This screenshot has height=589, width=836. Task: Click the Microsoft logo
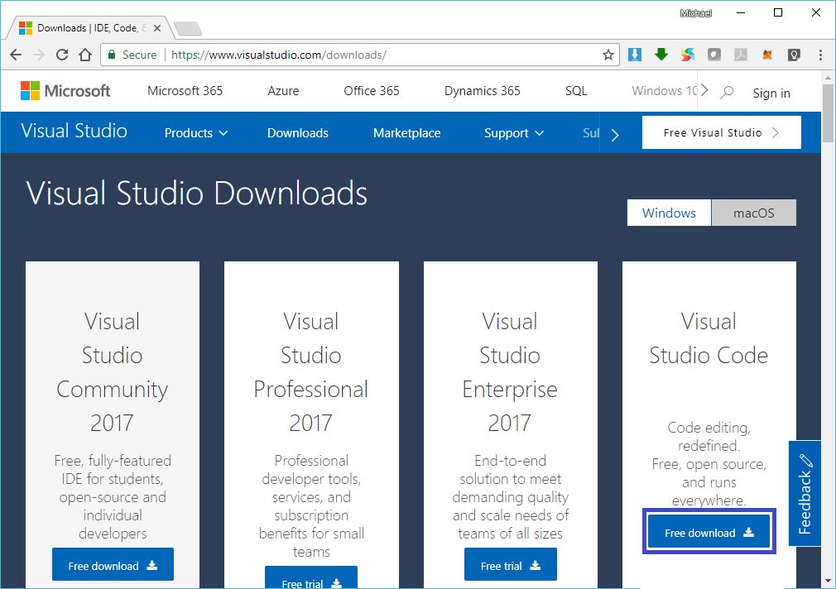click(x=65, y=91)
